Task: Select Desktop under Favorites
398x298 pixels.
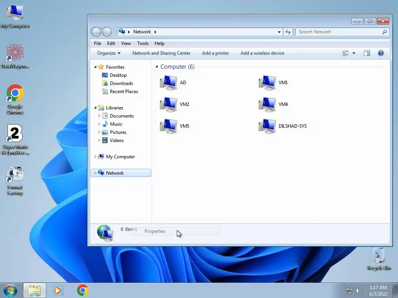Action: [x=118, y=75]
